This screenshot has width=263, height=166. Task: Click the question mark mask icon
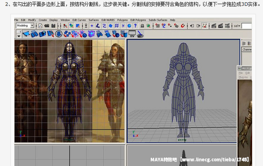[135, 26]
